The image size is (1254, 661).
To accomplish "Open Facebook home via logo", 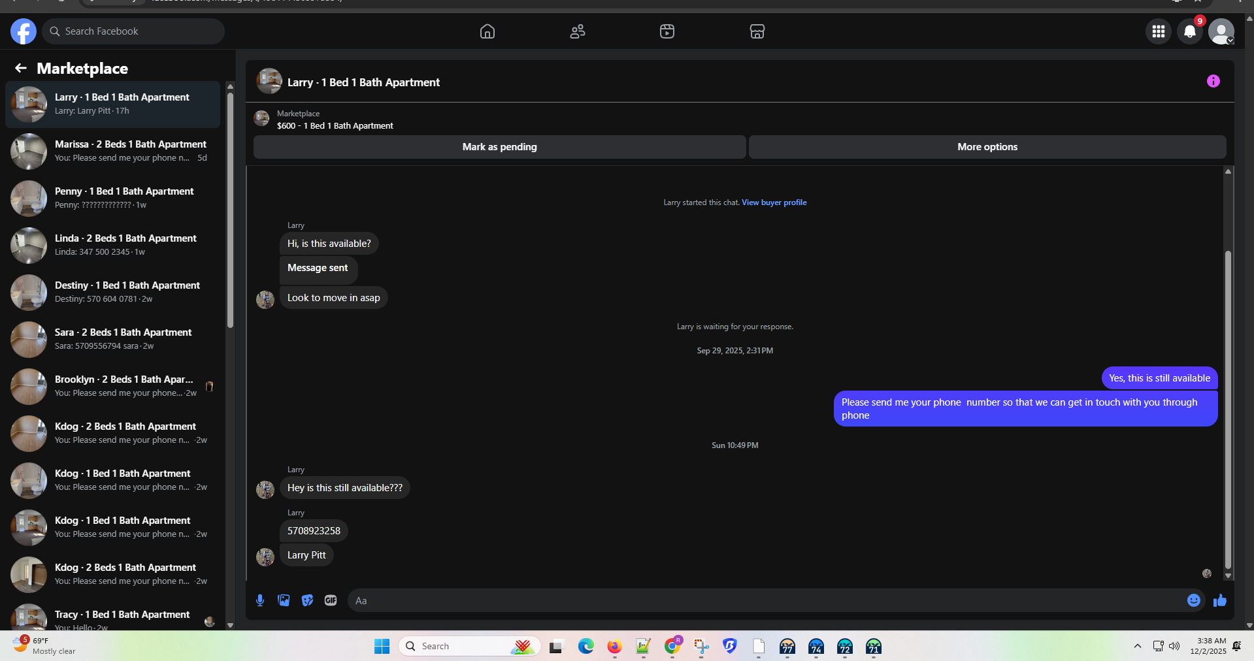I will click(x=24, y=31).
